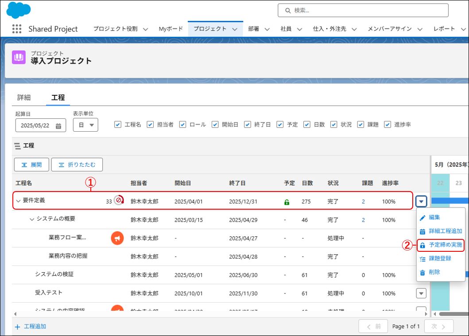Open the row action menu for 受入テスト
The width and height of the screenshot is (469, 336).
pyautogui.click(x=421, y=293)
